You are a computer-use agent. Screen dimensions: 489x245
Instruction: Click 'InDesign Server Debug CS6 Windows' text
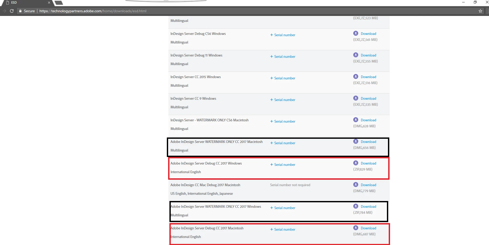[x=198, y=34]
